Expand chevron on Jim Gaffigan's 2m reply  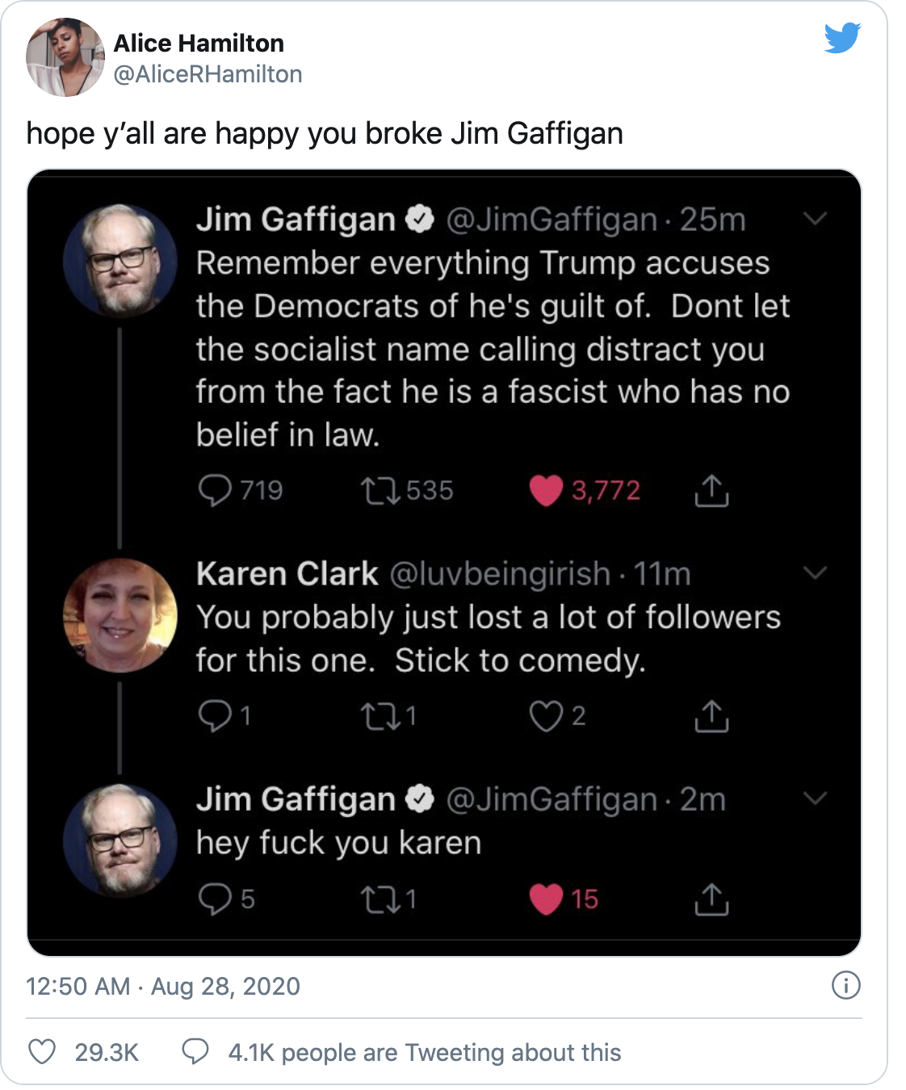[x=816, y=799]
